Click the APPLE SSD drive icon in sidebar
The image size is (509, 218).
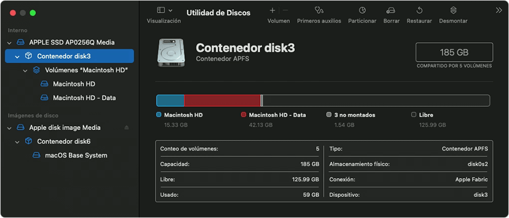pyautogui.click(x=21, y=42)
